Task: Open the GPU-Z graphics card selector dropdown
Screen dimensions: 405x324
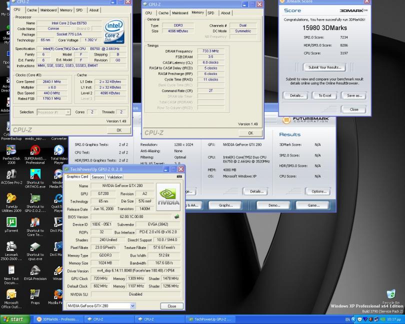Action: point(132,306)
